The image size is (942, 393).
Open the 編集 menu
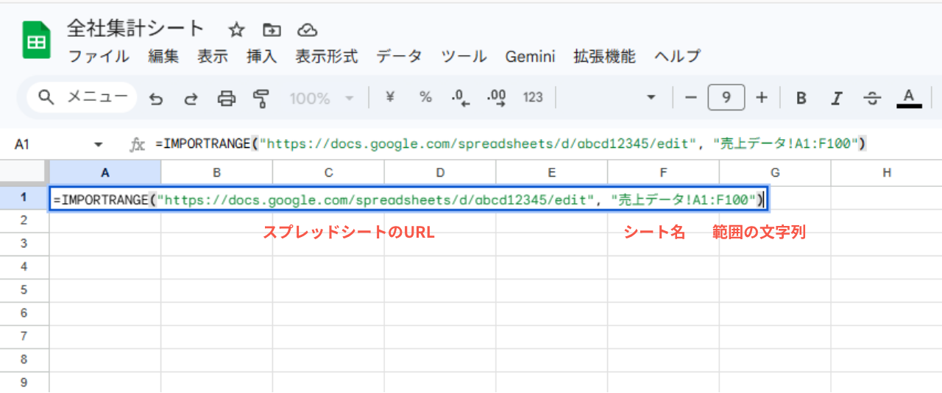coord(163,56)
